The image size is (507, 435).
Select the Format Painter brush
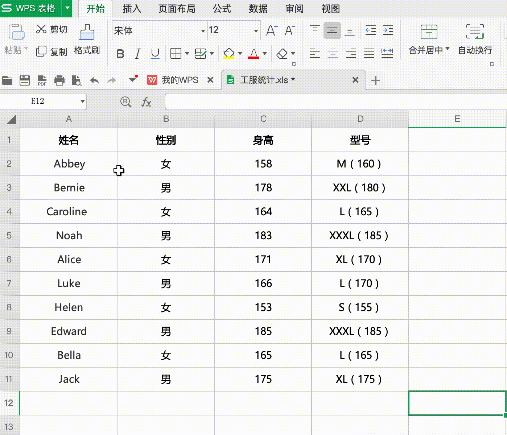coord(87,32)
